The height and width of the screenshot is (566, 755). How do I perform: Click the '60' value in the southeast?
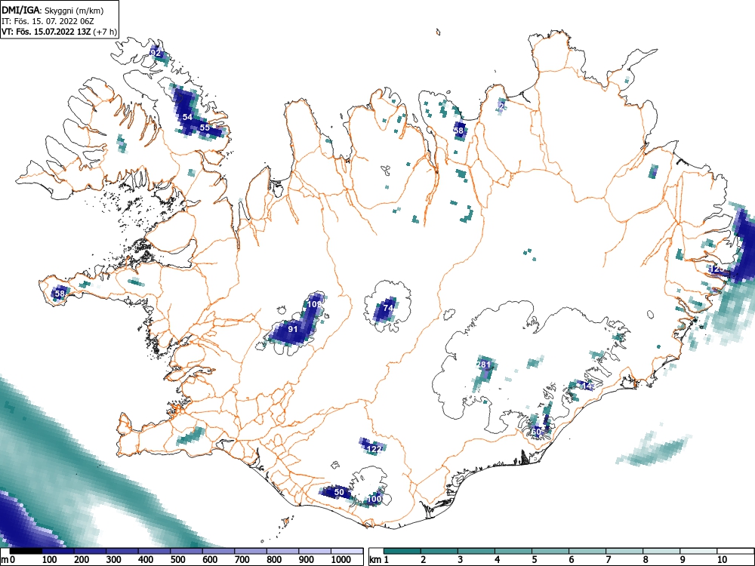point(536,432)
